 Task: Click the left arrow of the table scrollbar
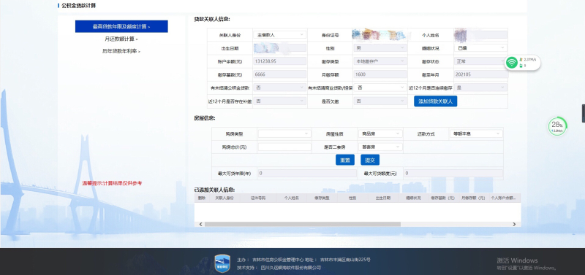[x=200, y=225]
